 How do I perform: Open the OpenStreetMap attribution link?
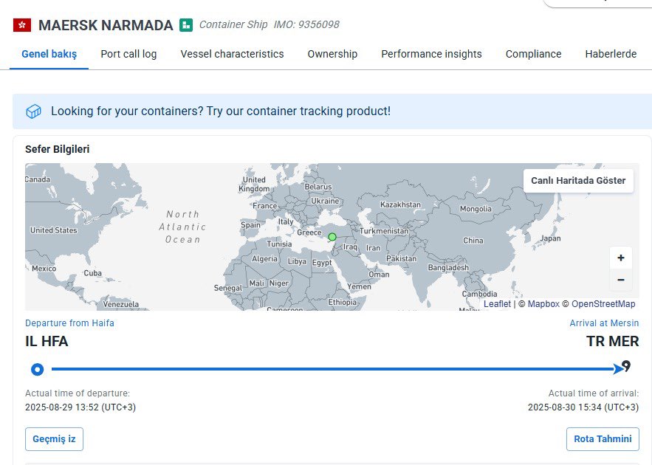(x=603, y=304)
